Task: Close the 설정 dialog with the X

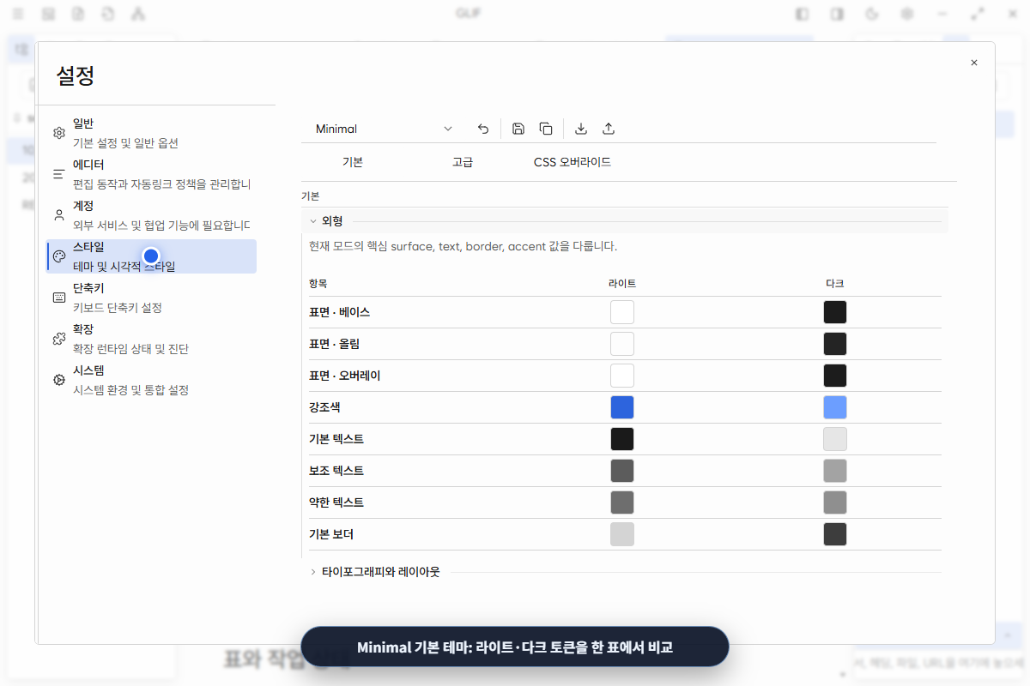Action: point(974,63)
